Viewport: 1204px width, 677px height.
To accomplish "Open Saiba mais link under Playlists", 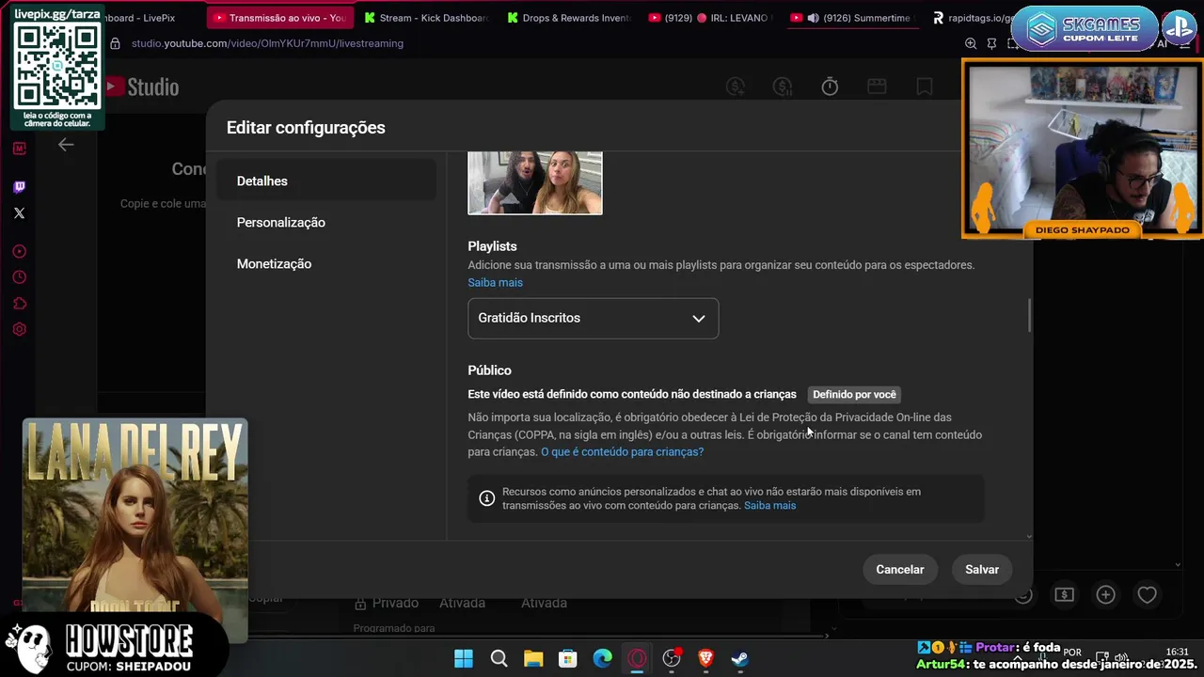I will [495, 282].
